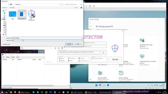
Task: Refresh the save dialog folder view
Action: click(x=62, y=4)
